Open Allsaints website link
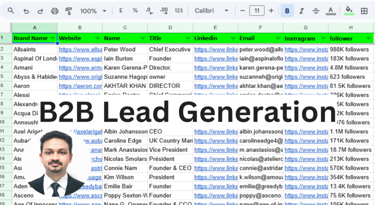 (x=80, y=49)
